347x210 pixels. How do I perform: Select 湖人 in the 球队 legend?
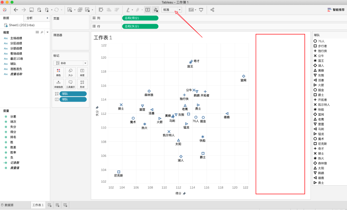319,66
